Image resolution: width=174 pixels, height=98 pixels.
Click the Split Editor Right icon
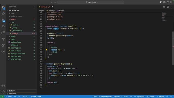coord(167,7)
